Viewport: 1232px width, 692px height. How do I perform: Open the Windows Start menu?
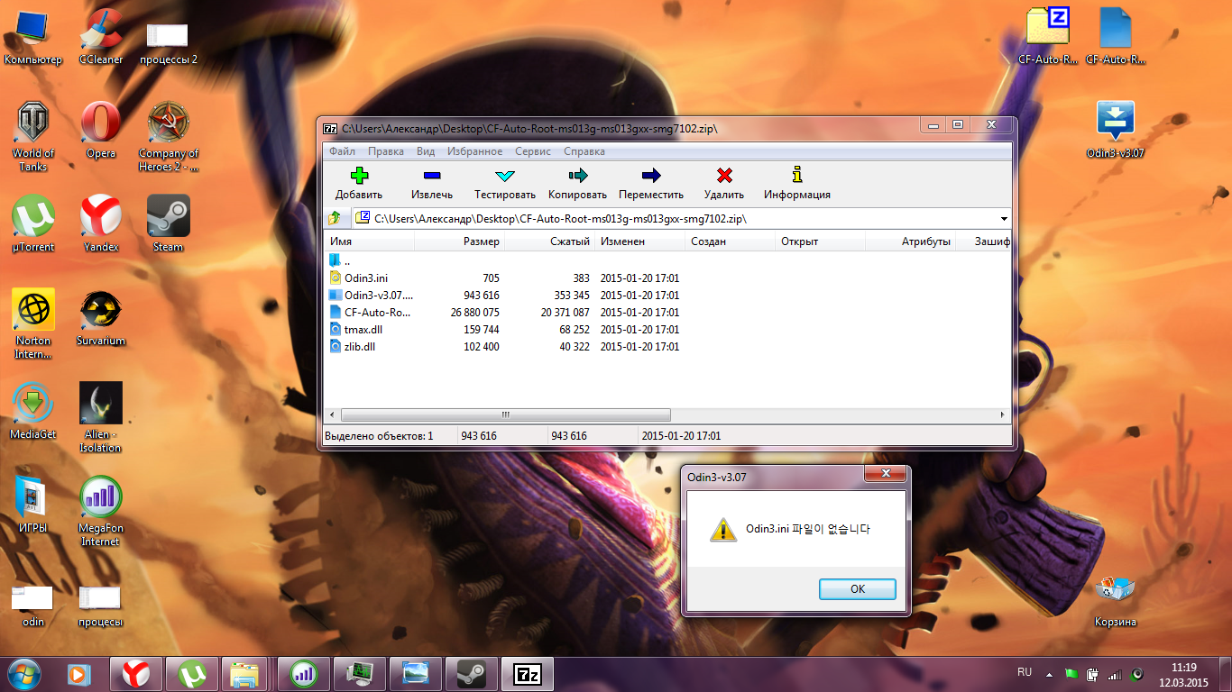pyautogui.click(x=23, y=673)
